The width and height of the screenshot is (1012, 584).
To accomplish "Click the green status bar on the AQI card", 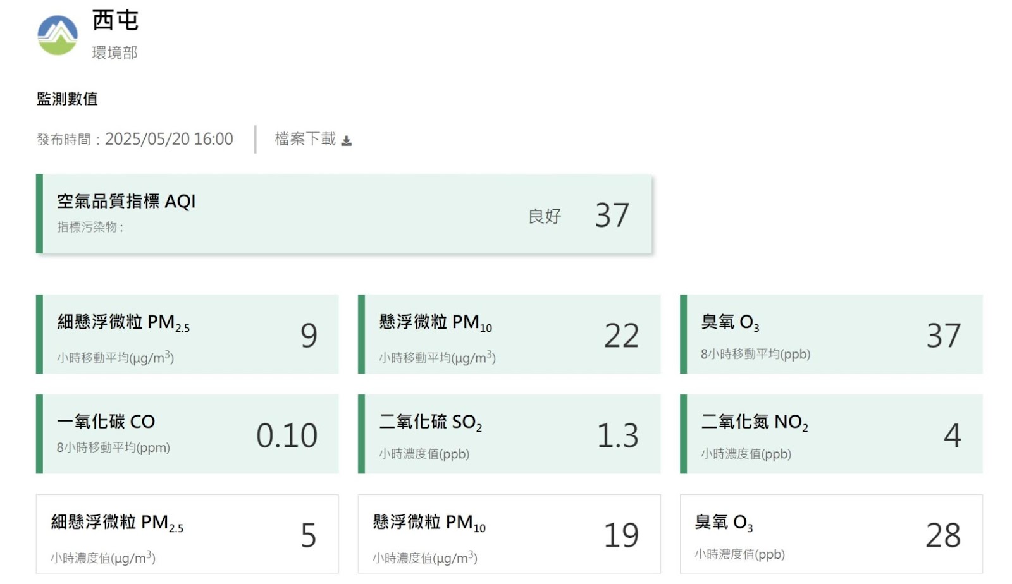I will point(39,214).
